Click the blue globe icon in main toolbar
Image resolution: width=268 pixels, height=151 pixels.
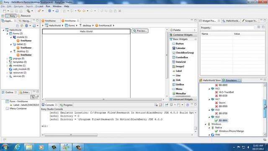tap(49, 11)
